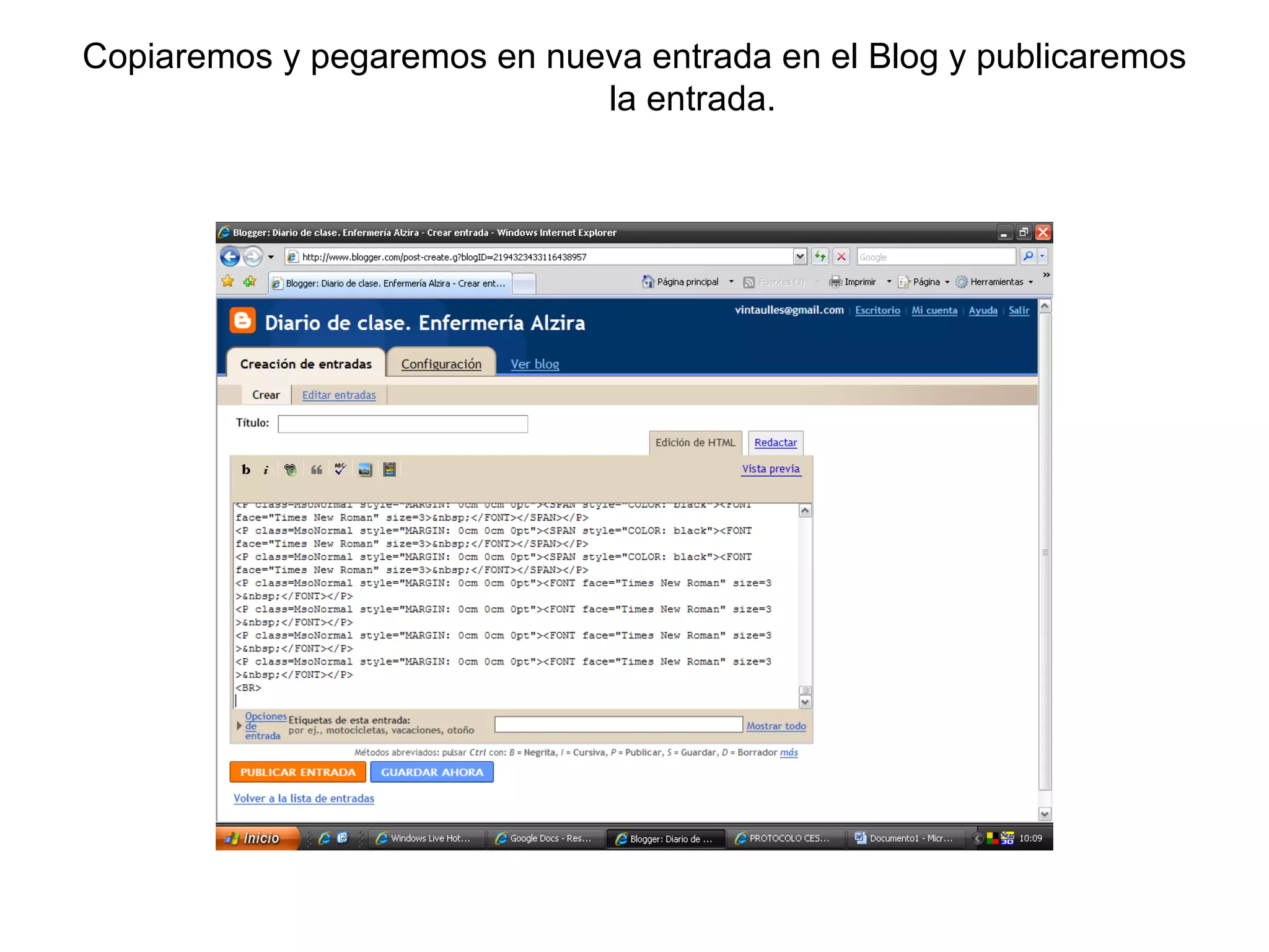The width and height of the screenshot is (1269, 952).
Task: Switch to the Configuración tab
Action: pos(441,364)
